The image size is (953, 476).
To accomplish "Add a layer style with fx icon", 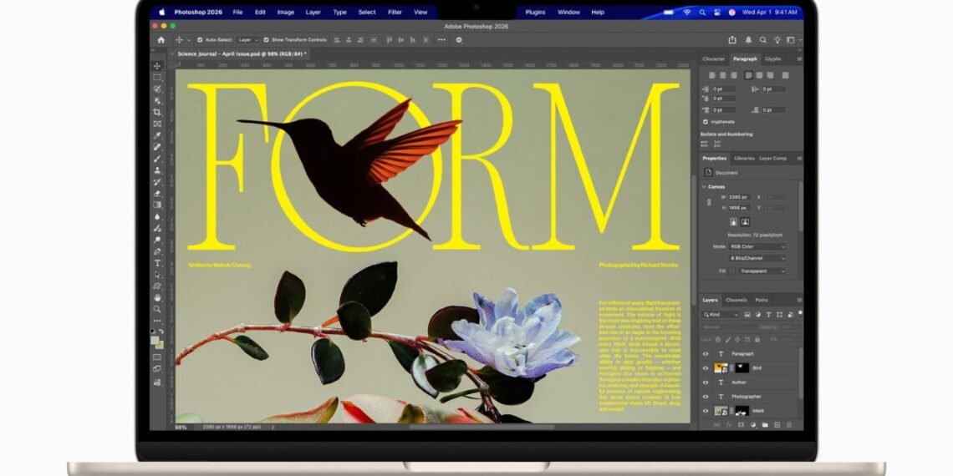I will [729, 424].
